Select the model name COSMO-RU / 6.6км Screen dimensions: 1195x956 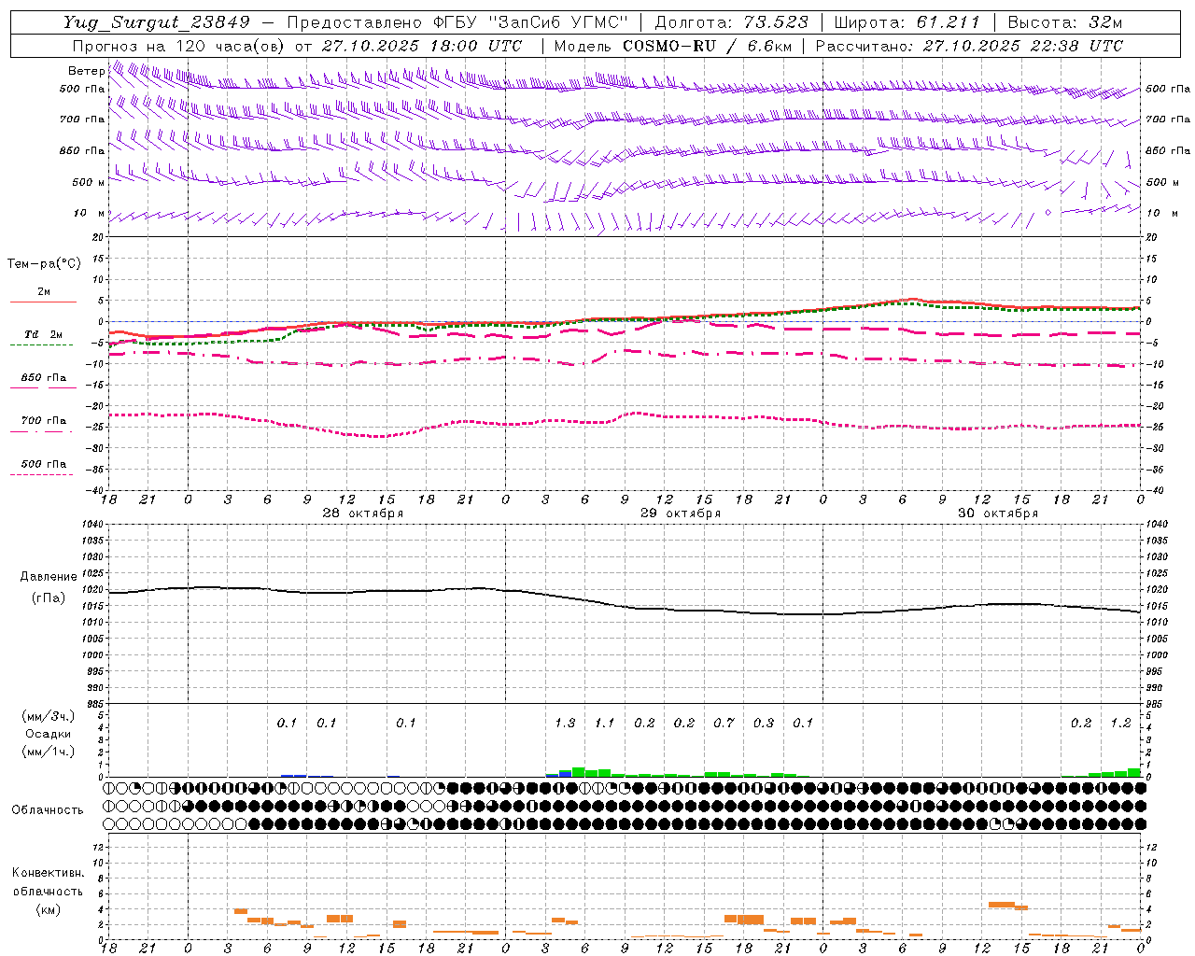(708, 46)
